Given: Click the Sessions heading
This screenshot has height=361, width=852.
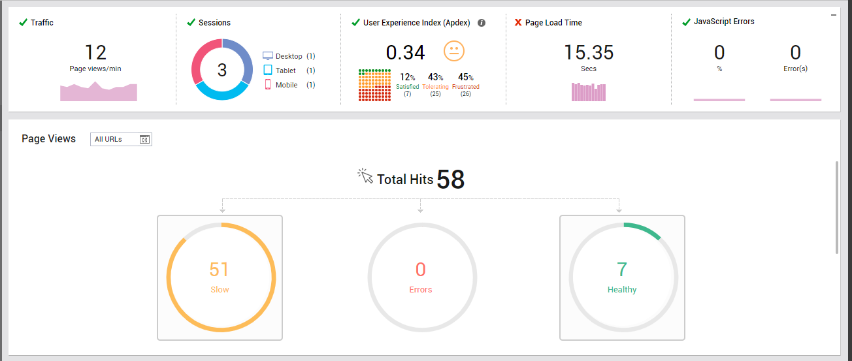Looking at the screenshot, I should tap(214, 23).
